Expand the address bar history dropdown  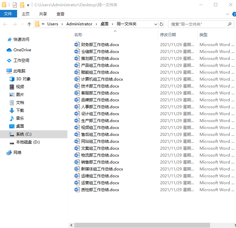[155, 24]
